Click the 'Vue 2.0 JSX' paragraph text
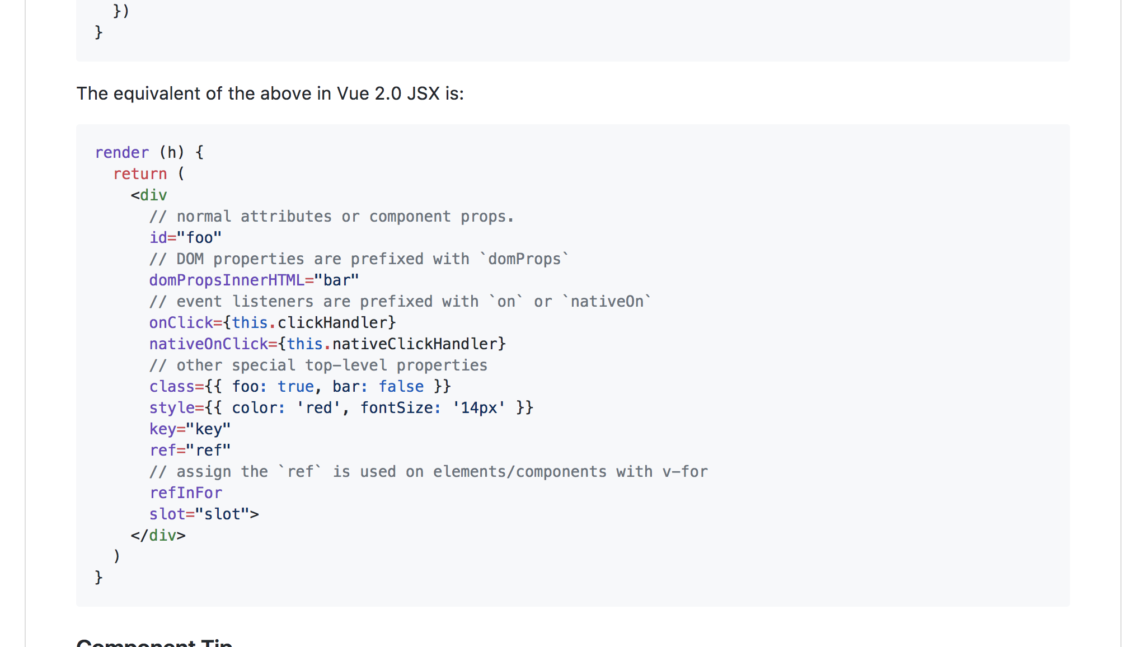Image resolution: width=1126 pixels, height=647 pixels. click(x=270, y=93)
